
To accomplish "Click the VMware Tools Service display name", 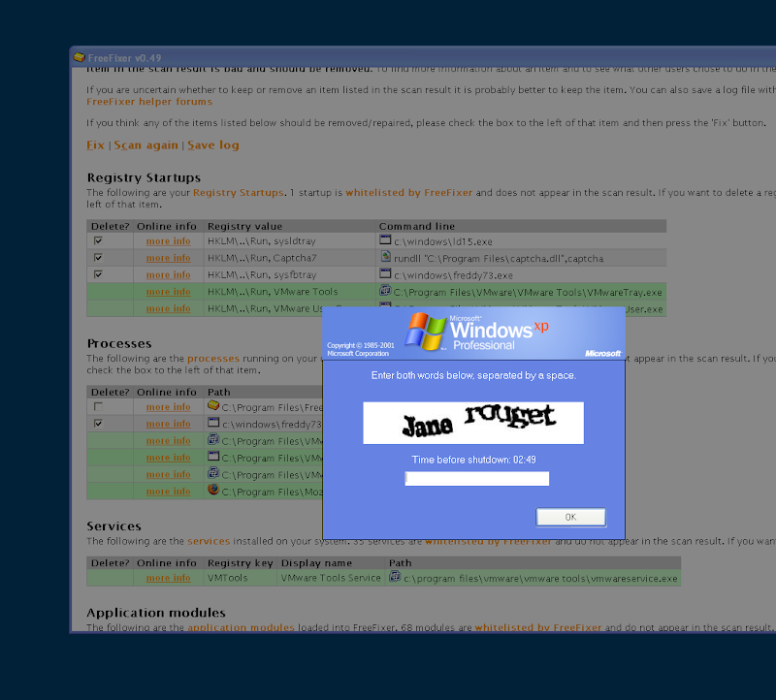I will pos(331,578).
